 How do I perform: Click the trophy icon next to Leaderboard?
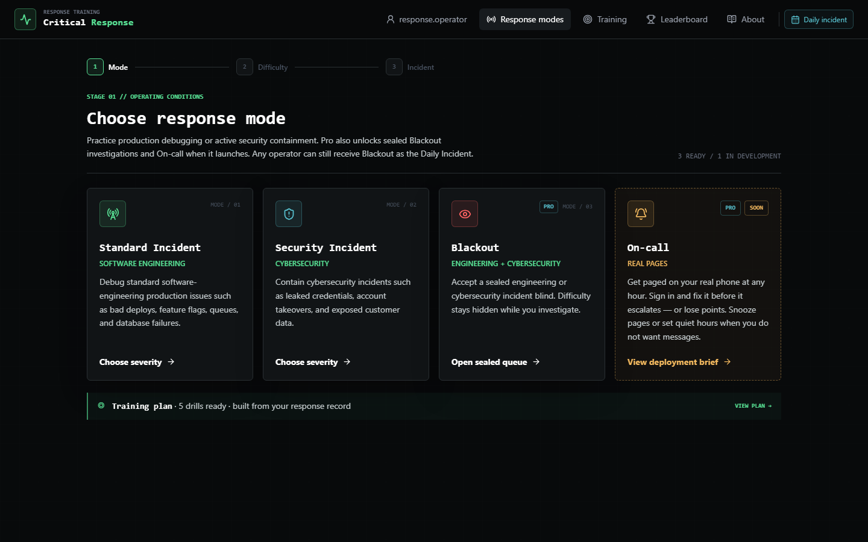pos(651,19)
